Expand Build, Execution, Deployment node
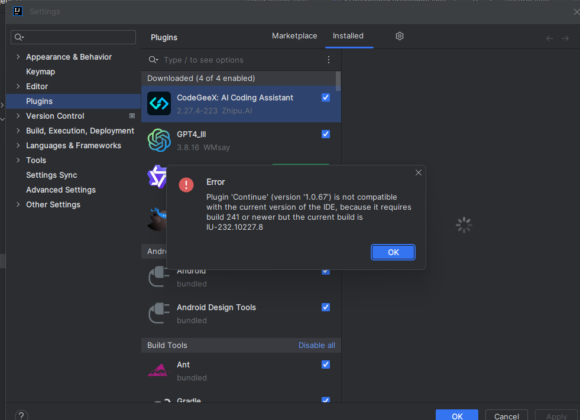The image size is (580, 420). (x=18, y=131)
